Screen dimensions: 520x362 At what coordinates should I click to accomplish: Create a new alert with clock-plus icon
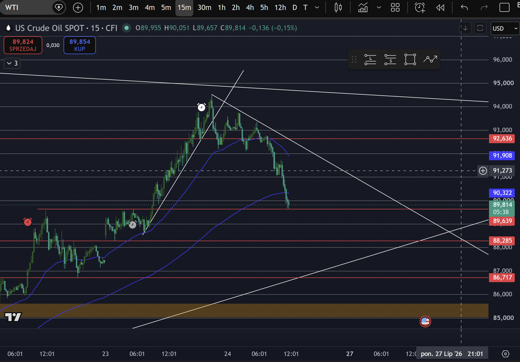point(420,7)
